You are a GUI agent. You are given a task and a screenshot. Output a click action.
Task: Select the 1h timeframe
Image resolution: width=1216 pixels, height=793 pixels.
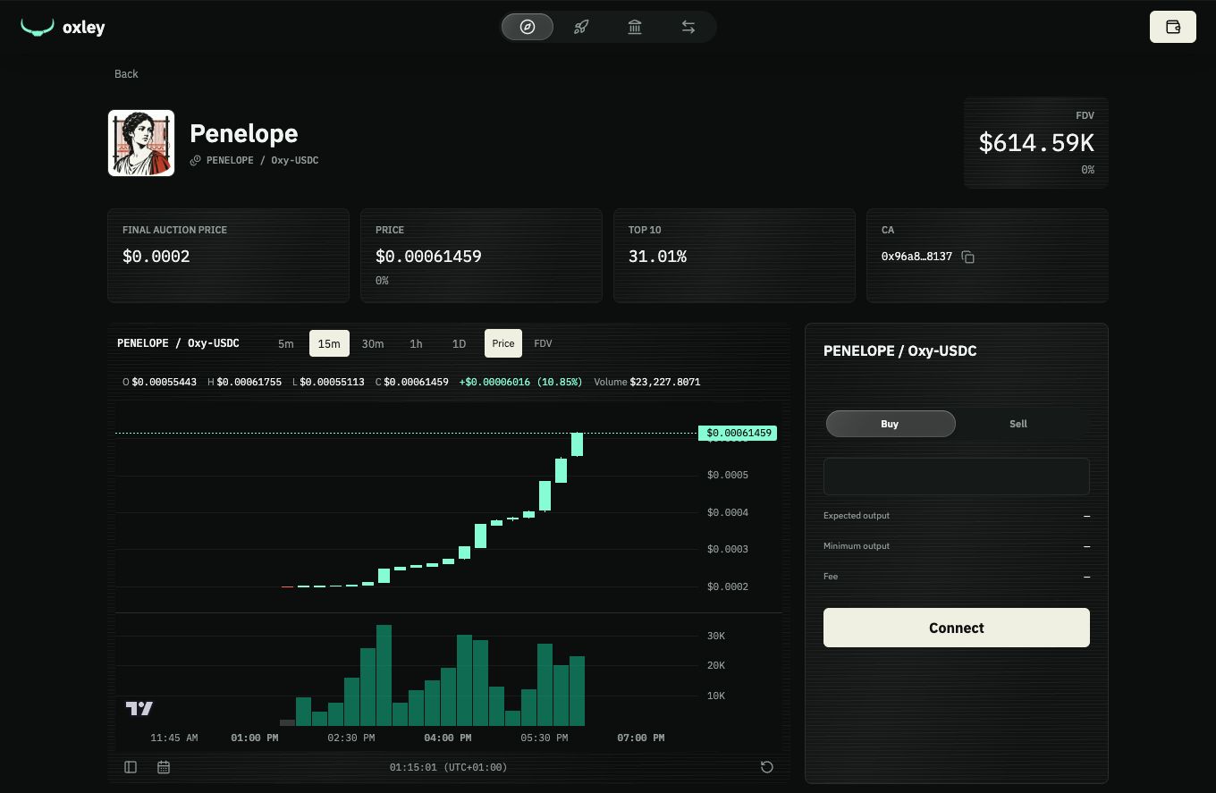(x=416, y=343)
